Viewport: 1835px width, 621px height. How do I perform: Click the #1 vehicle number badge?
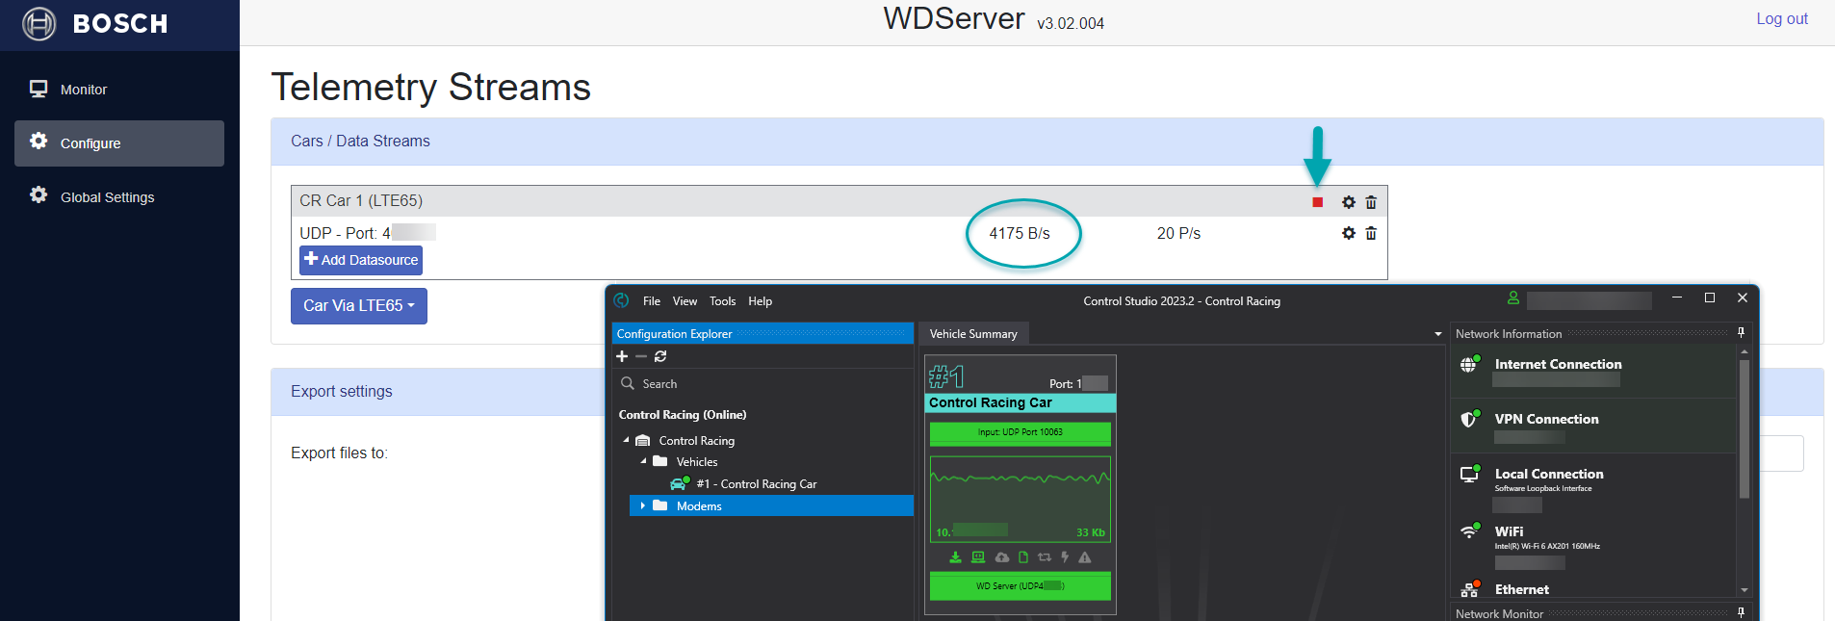(945, 376)
